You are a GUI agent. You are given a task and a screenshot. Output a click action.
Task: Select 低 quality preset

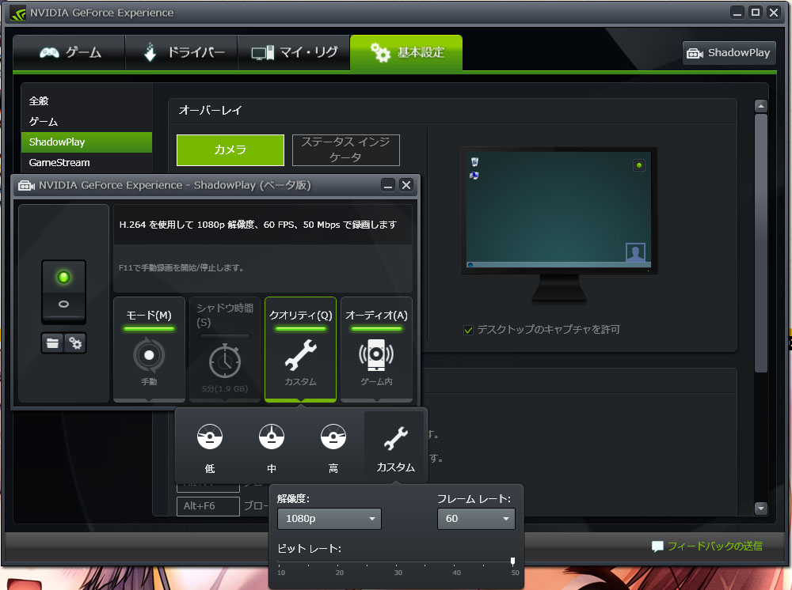210,446
